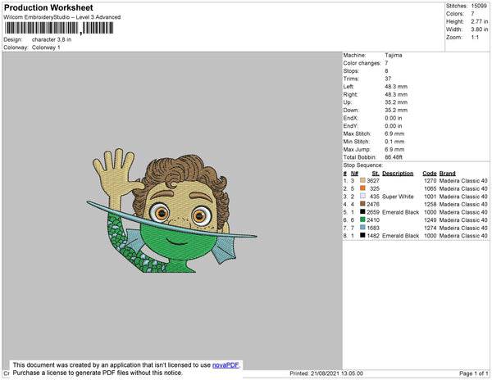Viewport: 492px width, 380px height.
Task: Click the Max Stitch value '6.9 mm'
Action: (x=394, y=133)
